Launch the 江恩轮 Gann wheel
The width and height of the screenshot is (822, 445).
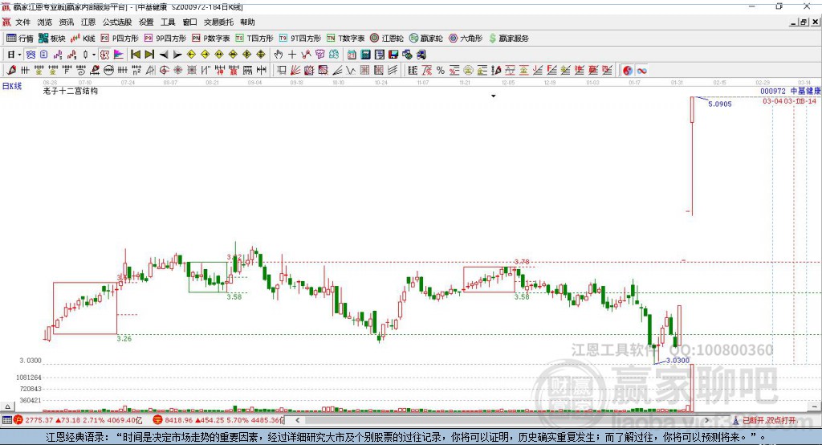[387, 39]
